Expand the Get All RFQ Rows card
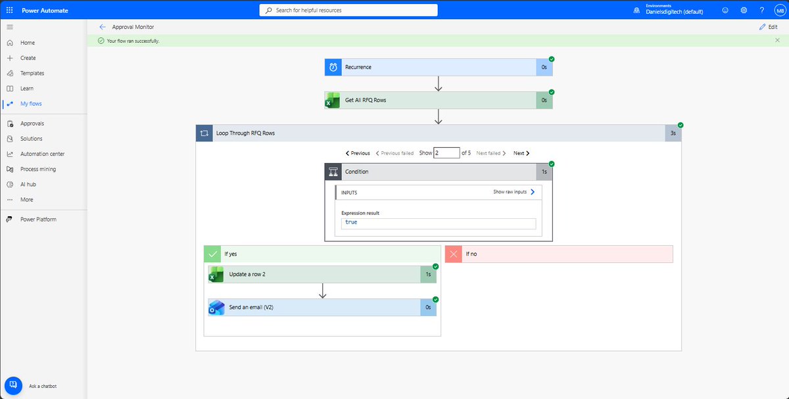 pos(439,100)
